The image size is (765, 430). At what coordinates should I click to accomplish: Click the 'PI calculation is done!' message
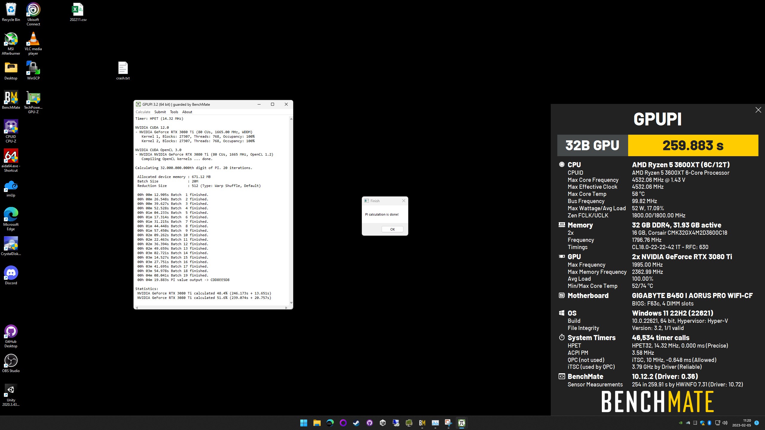click(382, 214)
